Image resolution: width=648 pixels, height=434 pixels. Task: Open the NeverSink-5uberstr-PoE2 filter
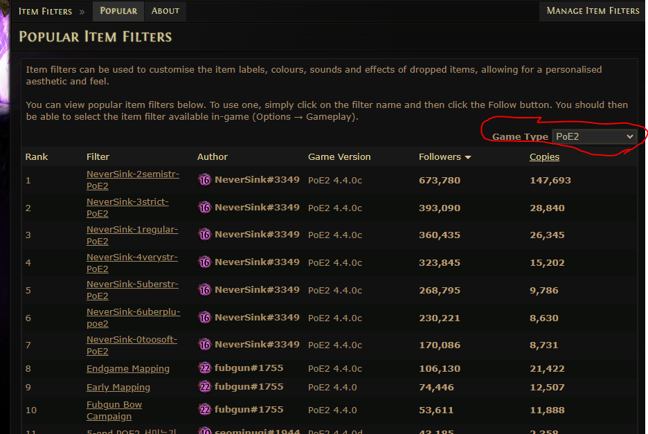click(132, 290)
